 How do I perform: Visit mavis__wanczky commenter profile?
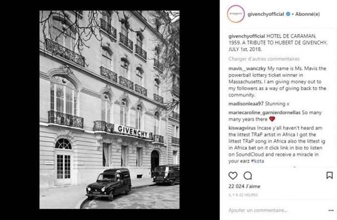coord(247,68)
